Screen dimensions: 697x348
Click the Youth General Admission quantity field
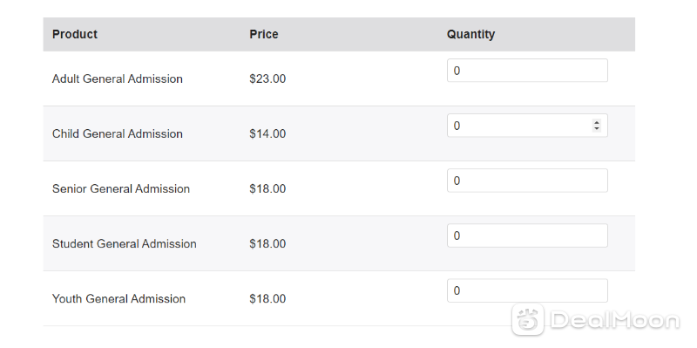pos(527,290)
